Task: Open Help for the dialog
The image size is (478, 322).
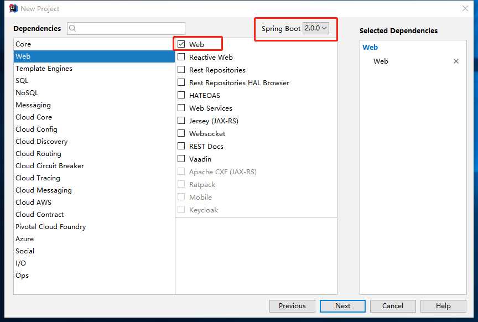Action: pos(443,306)
